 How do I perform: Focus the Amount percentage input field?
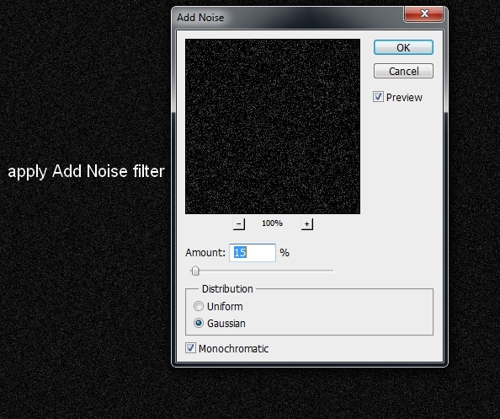pyautogui.click(x=253, y=253)
